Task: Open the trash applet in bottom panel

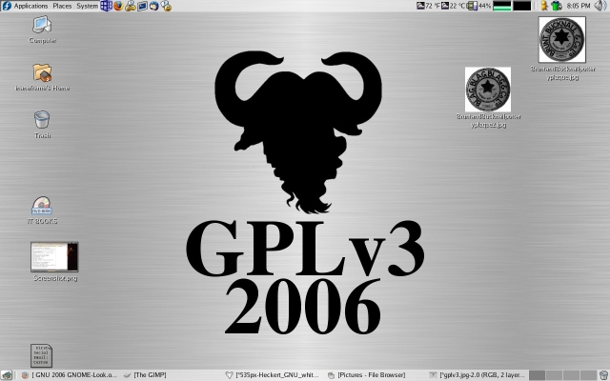Action: pyautogui.click(x=603, y=375)
